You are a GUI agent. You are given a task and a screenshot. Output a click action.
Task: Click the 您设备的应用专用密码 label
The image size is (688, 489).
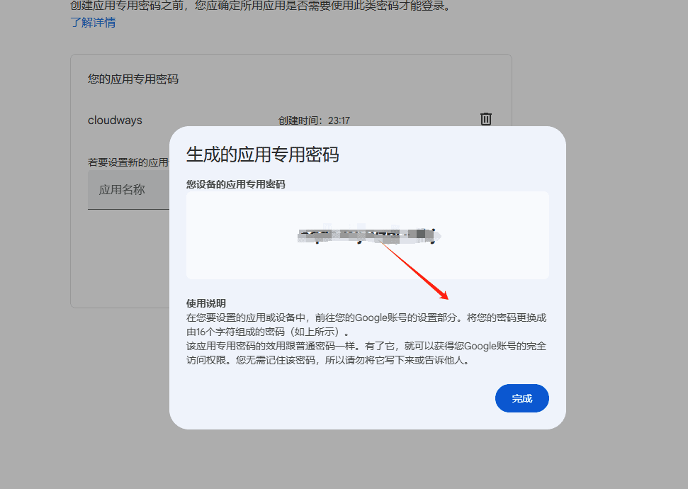236,184
